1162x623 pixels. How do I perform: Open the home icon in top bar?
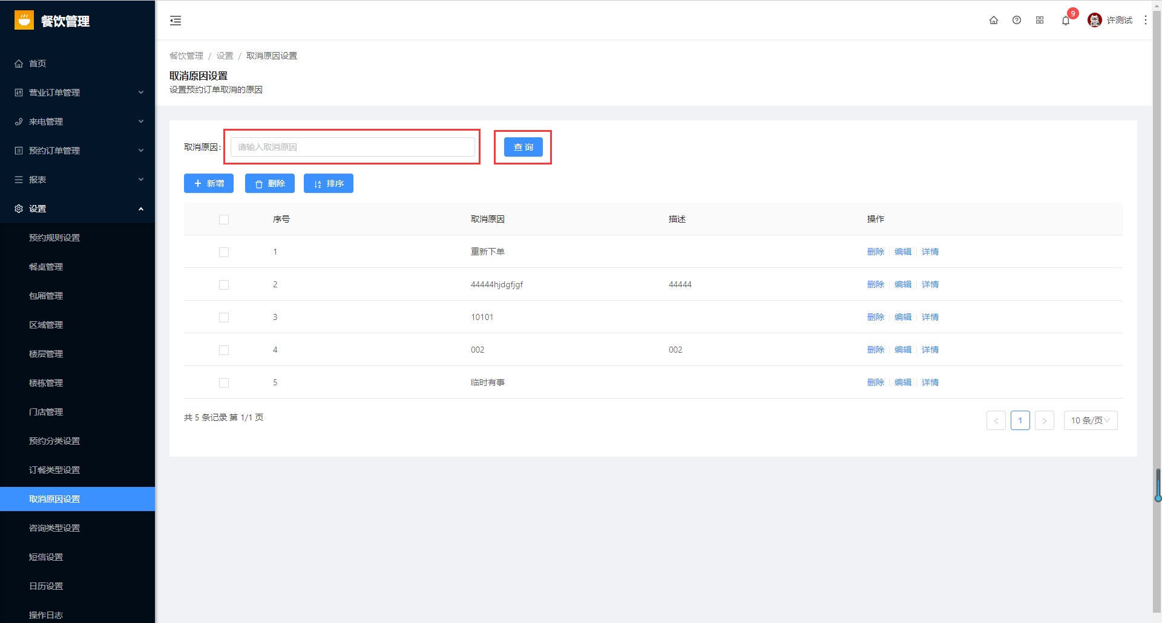pos(994,20)
